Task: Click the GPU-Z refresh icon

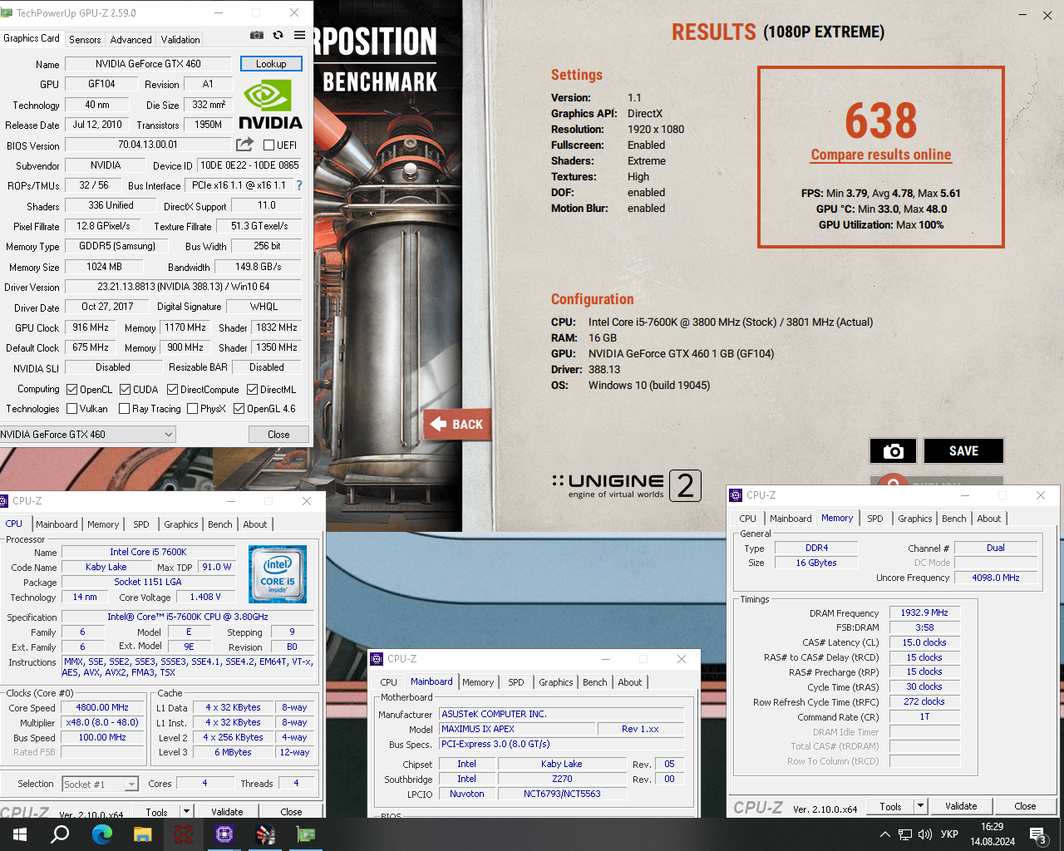Action: tap(278, 35)
